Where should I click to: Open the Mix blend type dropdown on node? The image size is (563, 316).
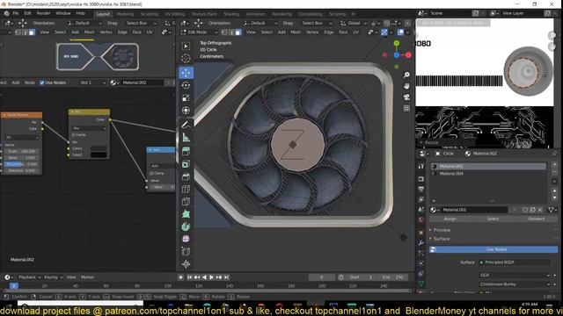click(x=89, y=128)
